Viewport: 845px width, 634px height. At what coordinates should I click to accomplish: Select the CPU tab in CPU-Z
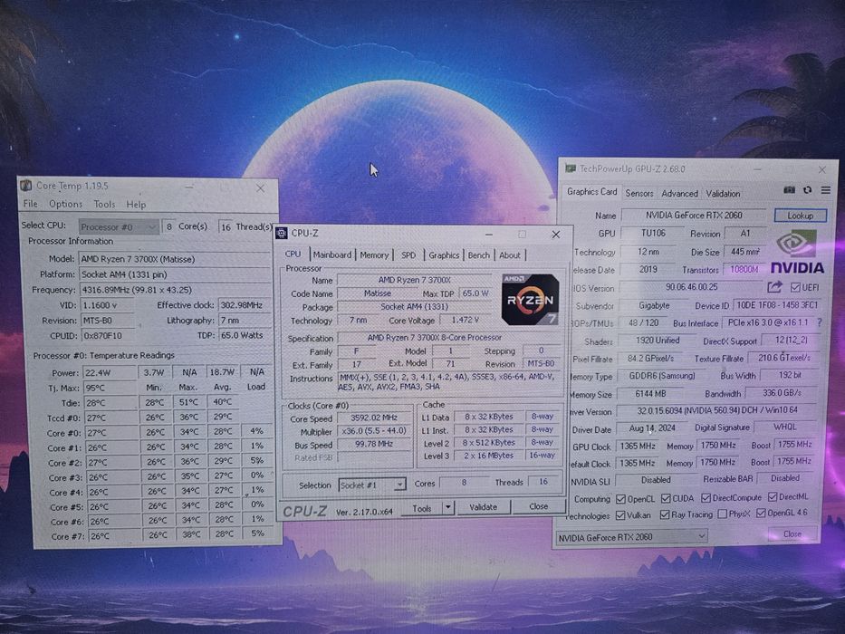pos(293,254)
